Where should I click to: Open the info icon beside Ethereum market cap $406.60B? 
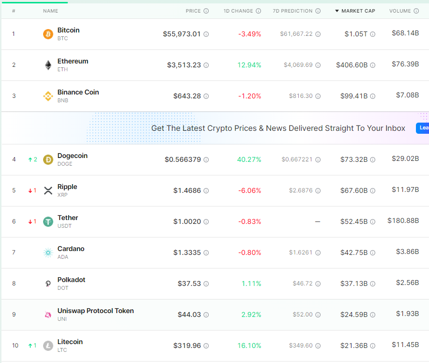click(x=373, y=65)
